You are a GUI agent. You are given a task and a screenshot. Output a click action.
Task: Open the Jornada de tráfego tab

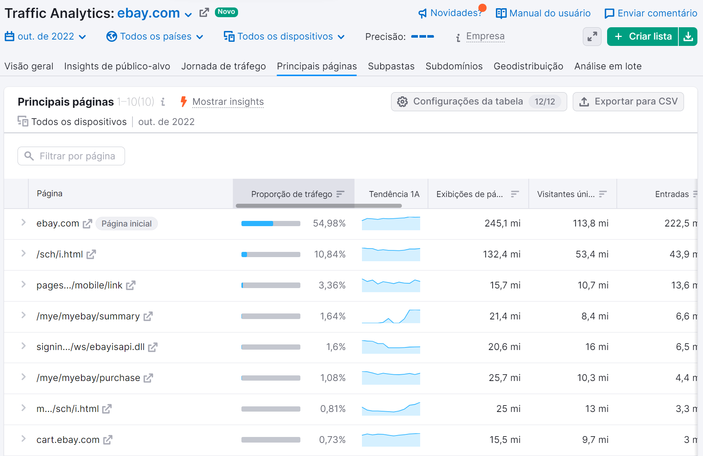[224, 66]
